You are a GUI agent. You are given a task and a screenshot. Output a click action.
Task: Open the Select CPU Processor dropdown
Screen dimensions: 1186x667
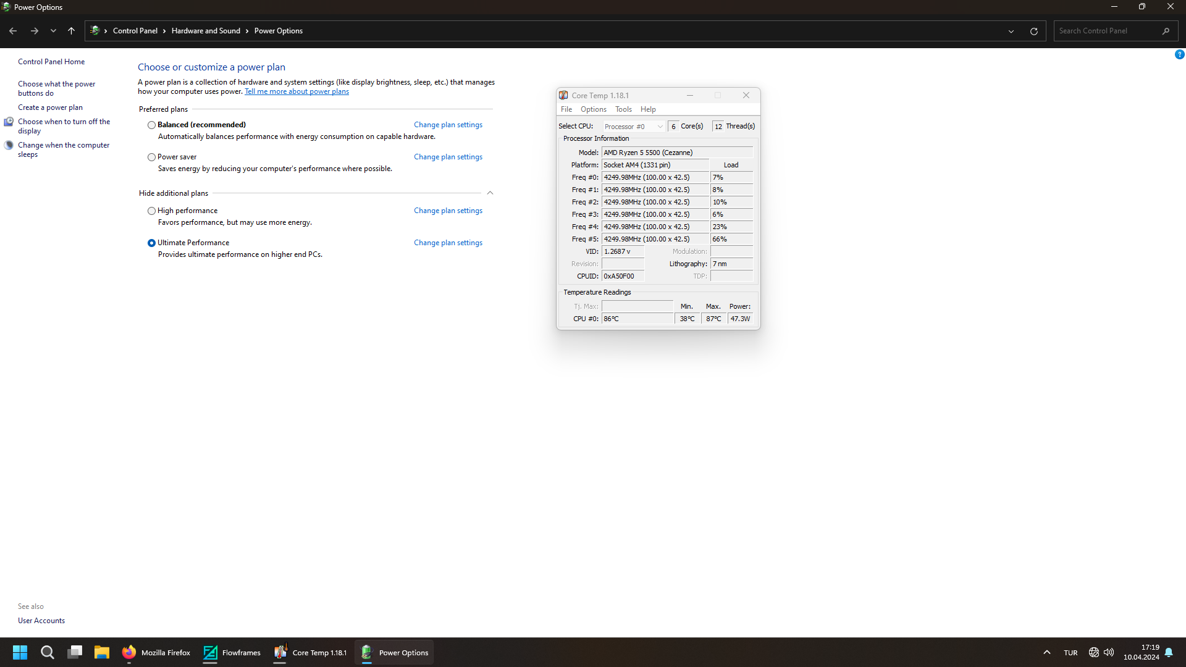633,127
